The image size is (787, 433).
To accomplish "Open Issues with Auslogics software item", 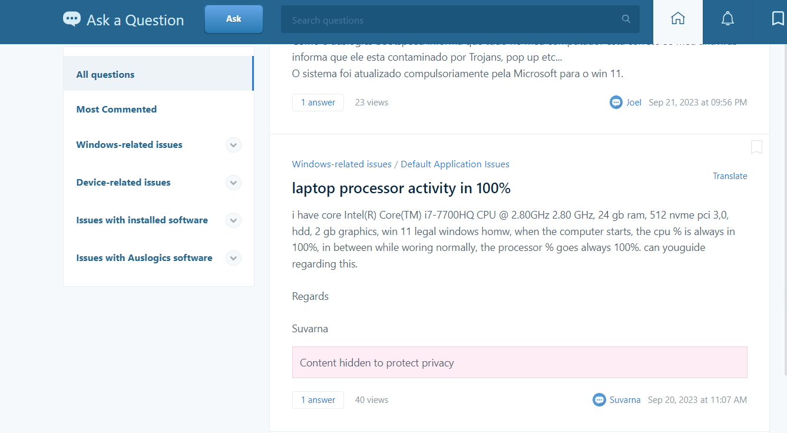I will tap(144, 258).
